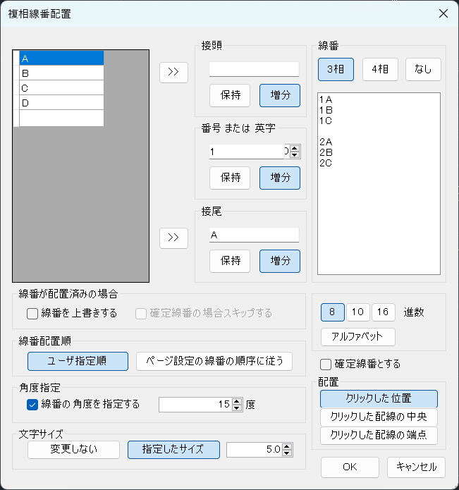The height and width of the screenshot is (490, 459).
Task: Select row C in the suffix list
Action: pos(61,88)
